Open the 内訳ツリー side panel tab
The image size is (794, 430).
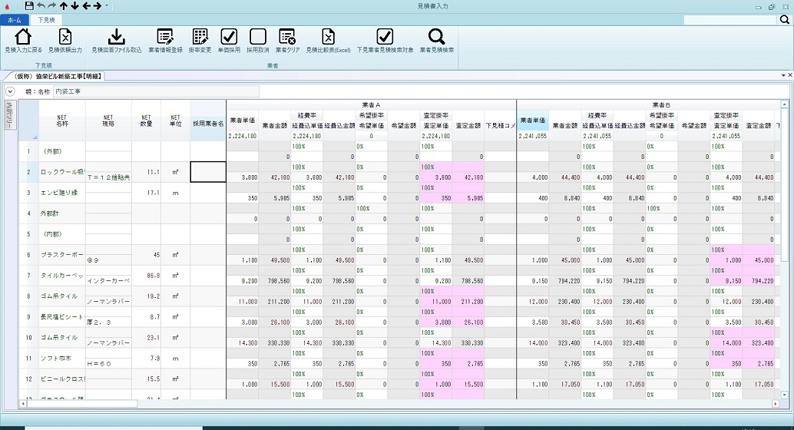pos(10,115)
